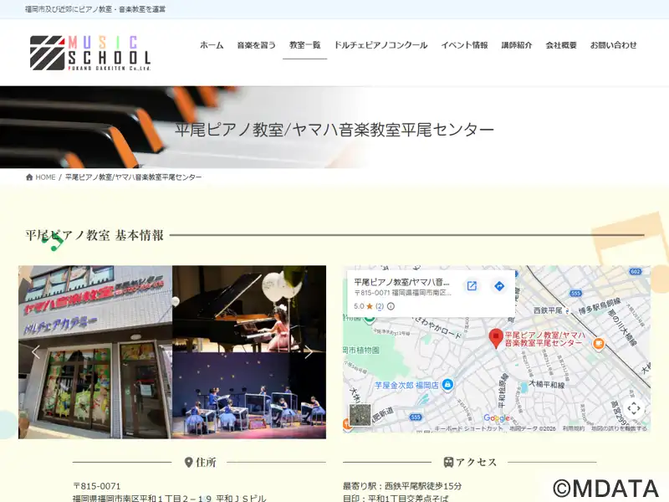Open larger map icon in map card
The height and width of the screenshot is (502, 669).
tap(472, 286)
